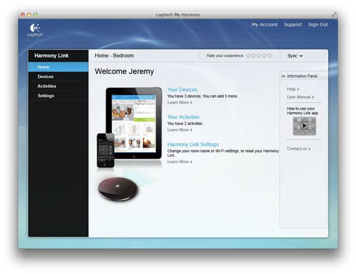Click Sign Out

(x=318, y=25)
